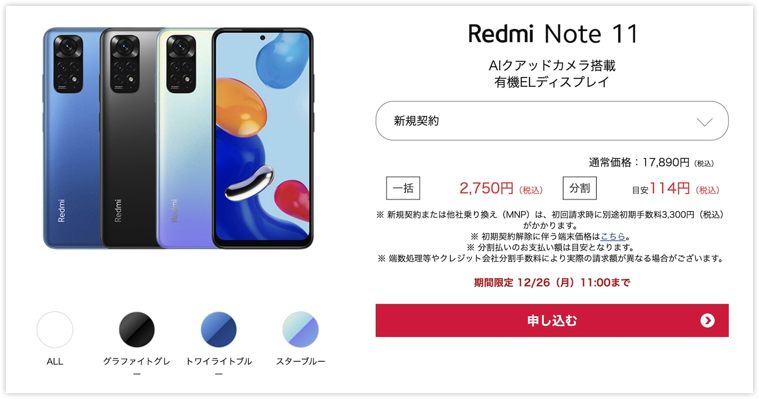Click the arrow icon in 申し込む button
Viewport: 759px width, 399px height.
coord(707,320)
